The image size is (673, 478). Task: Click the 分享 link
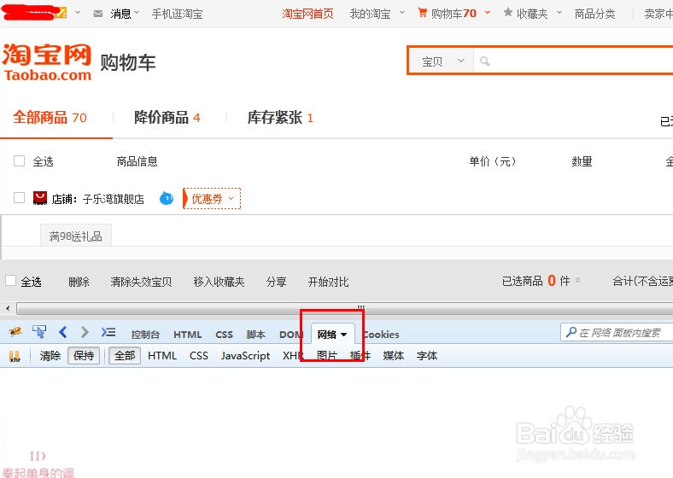(277, 282)
